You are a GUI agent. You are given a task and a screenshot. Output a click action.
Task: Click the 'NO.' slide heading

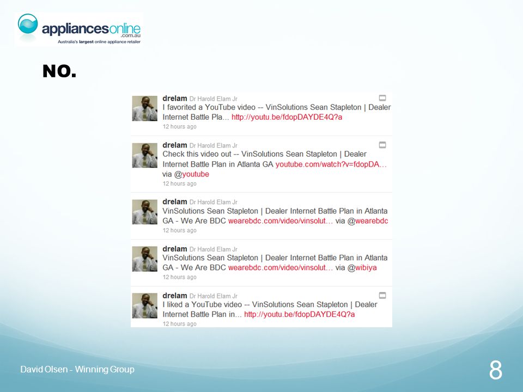point(59,71)
